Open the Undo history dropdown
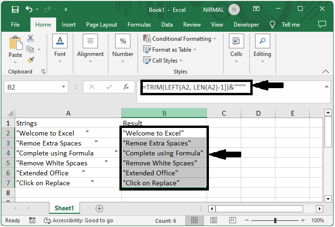Screen dimensions: 335x227 (x=37, y=9)
